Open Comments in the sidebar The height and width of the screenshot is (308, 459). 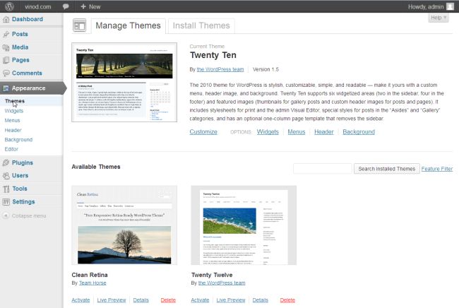pyautogui.click(x=27, y=73)
